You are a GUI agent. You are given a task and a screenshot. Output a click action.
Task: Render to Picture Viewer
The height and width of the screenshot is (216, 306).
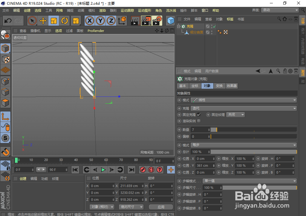146,21
